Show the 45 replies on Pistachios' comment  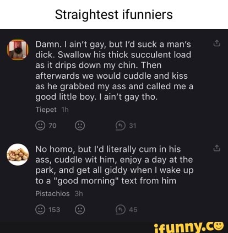(x=133, y=210)
